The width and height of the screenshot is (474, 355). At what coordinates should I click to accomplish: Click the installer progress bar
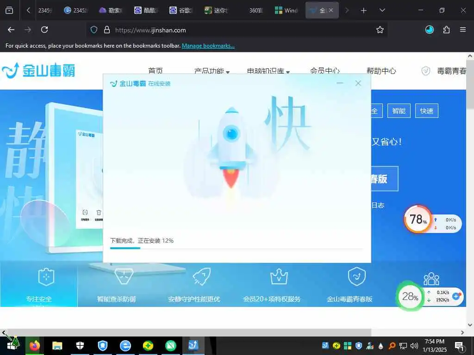tap(237, 248)
